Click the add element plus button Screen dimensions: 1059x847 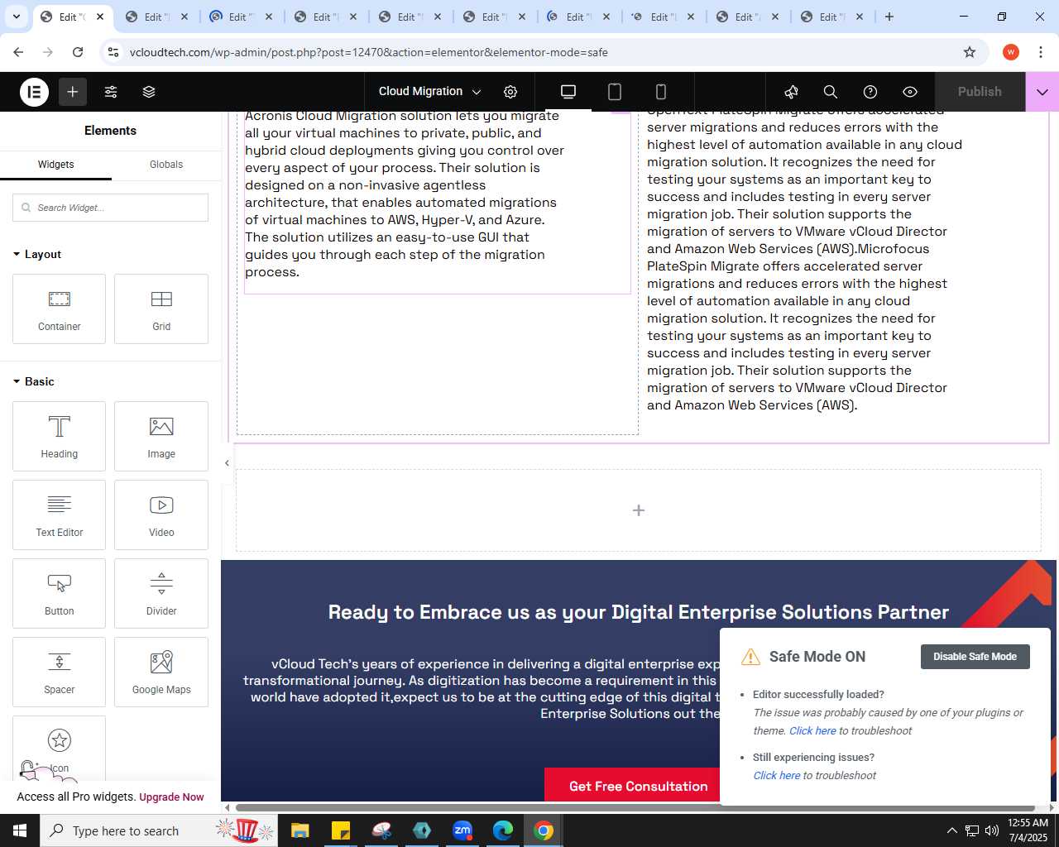73,92
